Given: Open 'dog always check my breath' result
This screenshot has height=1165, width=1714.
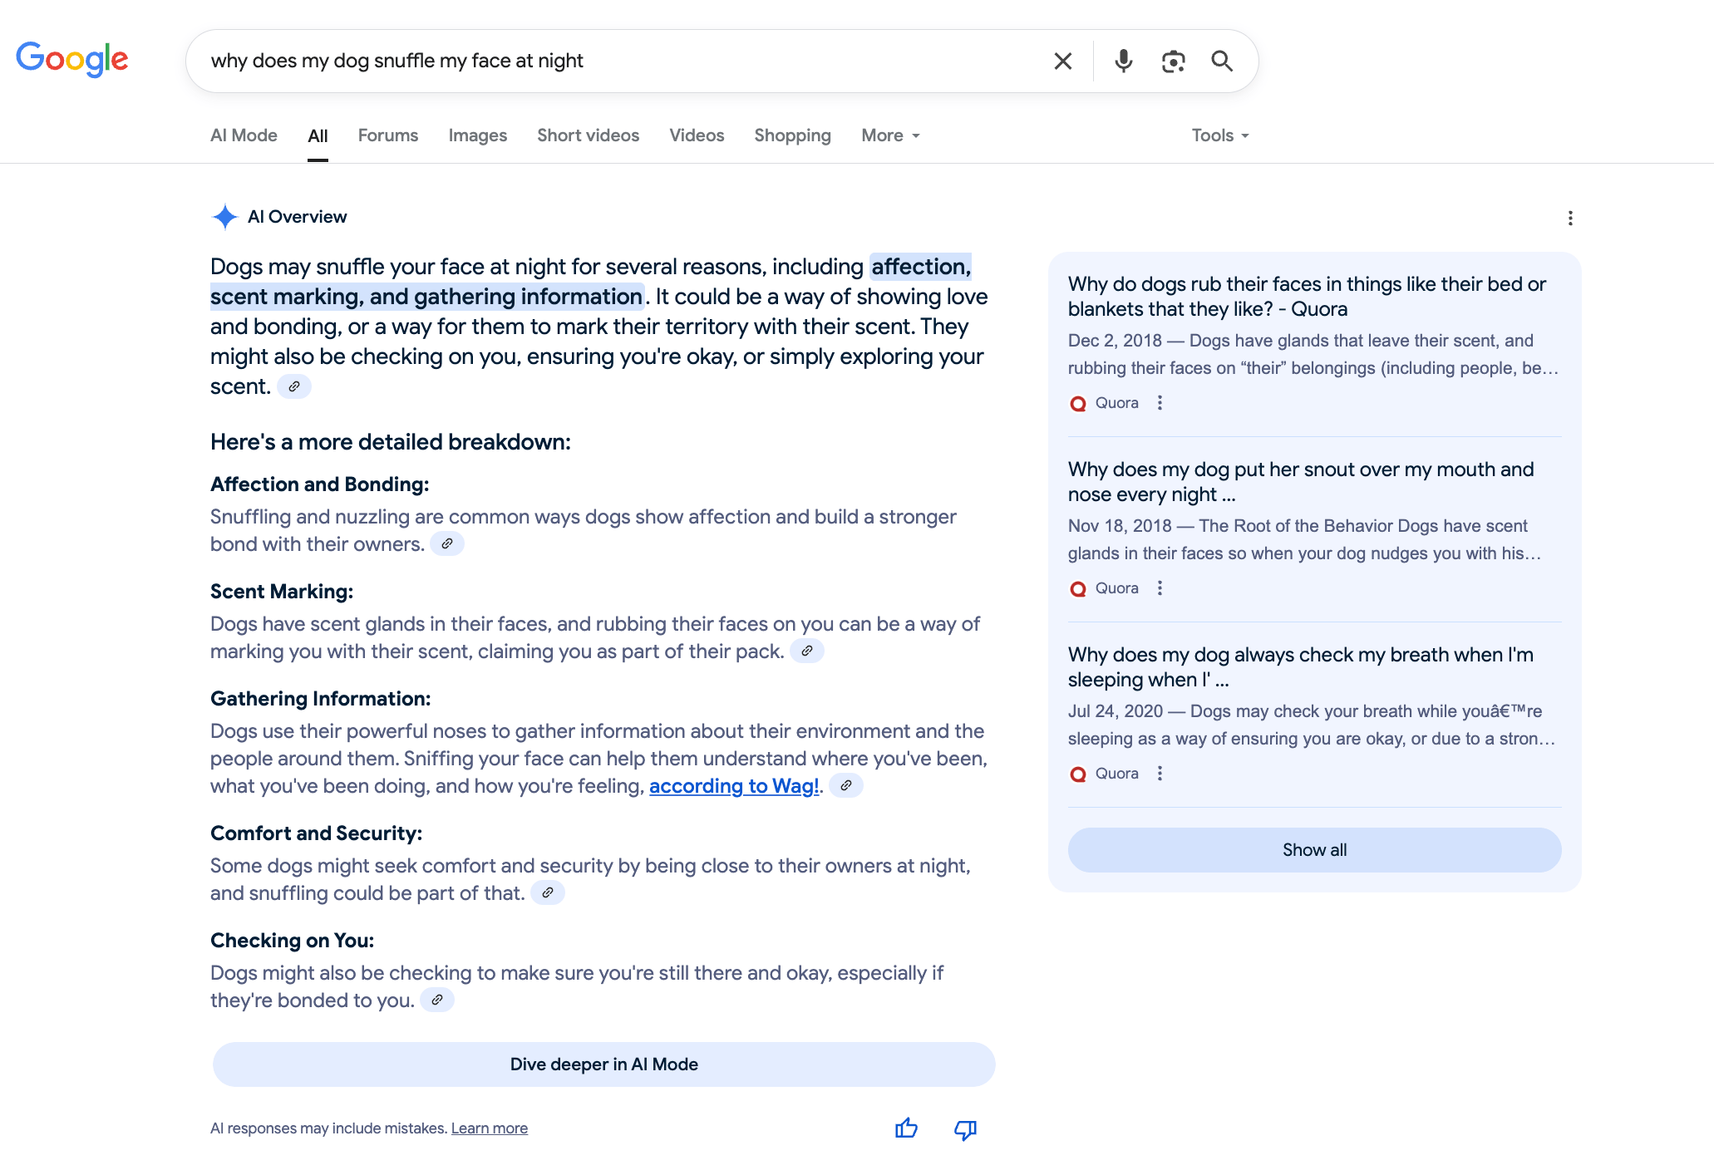Looking at the screenshot, I should pos(1301,666).
